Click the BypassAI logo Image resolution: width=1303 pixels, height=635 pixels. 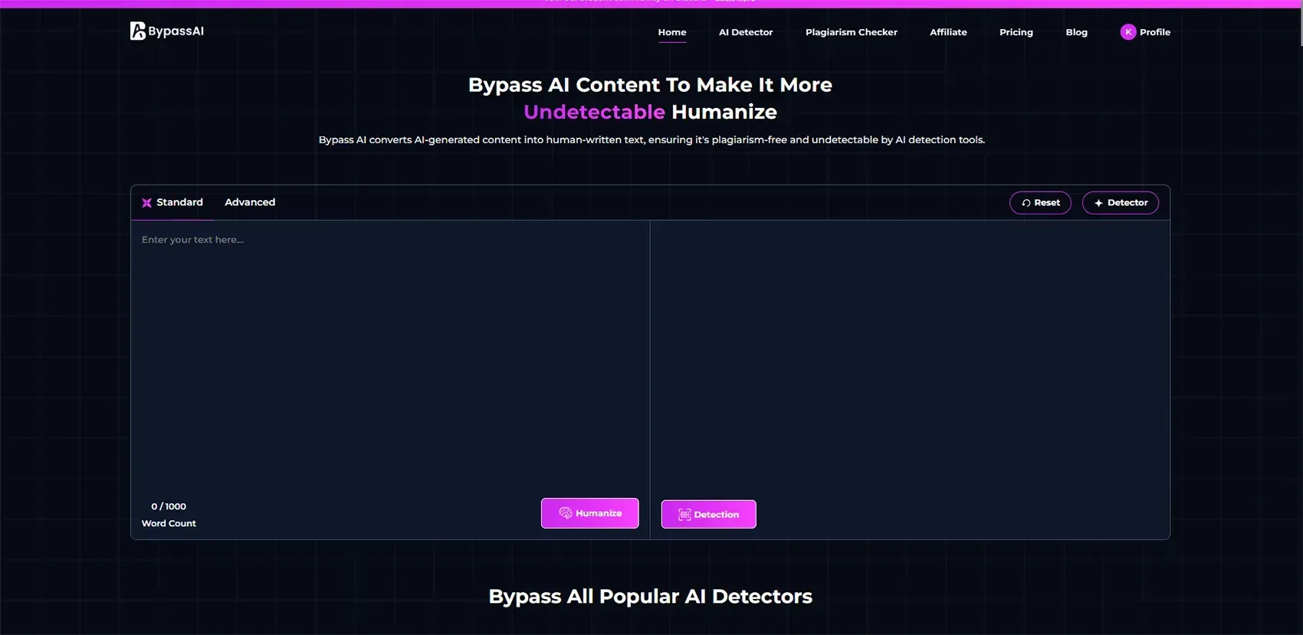[x=167, y=31]
